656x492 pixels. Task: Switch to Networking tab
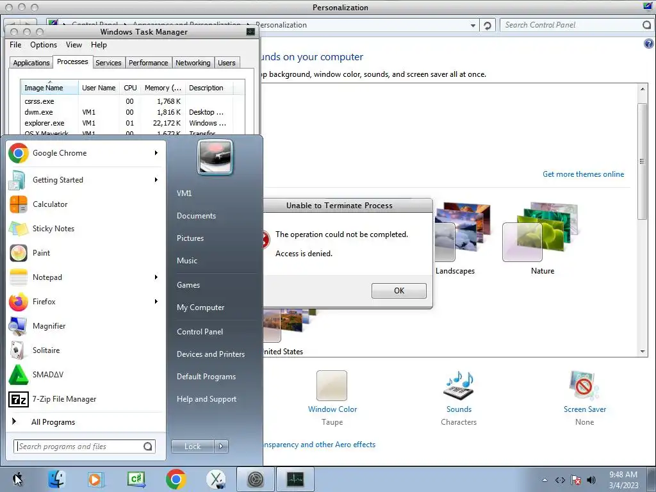coord(193,63)
